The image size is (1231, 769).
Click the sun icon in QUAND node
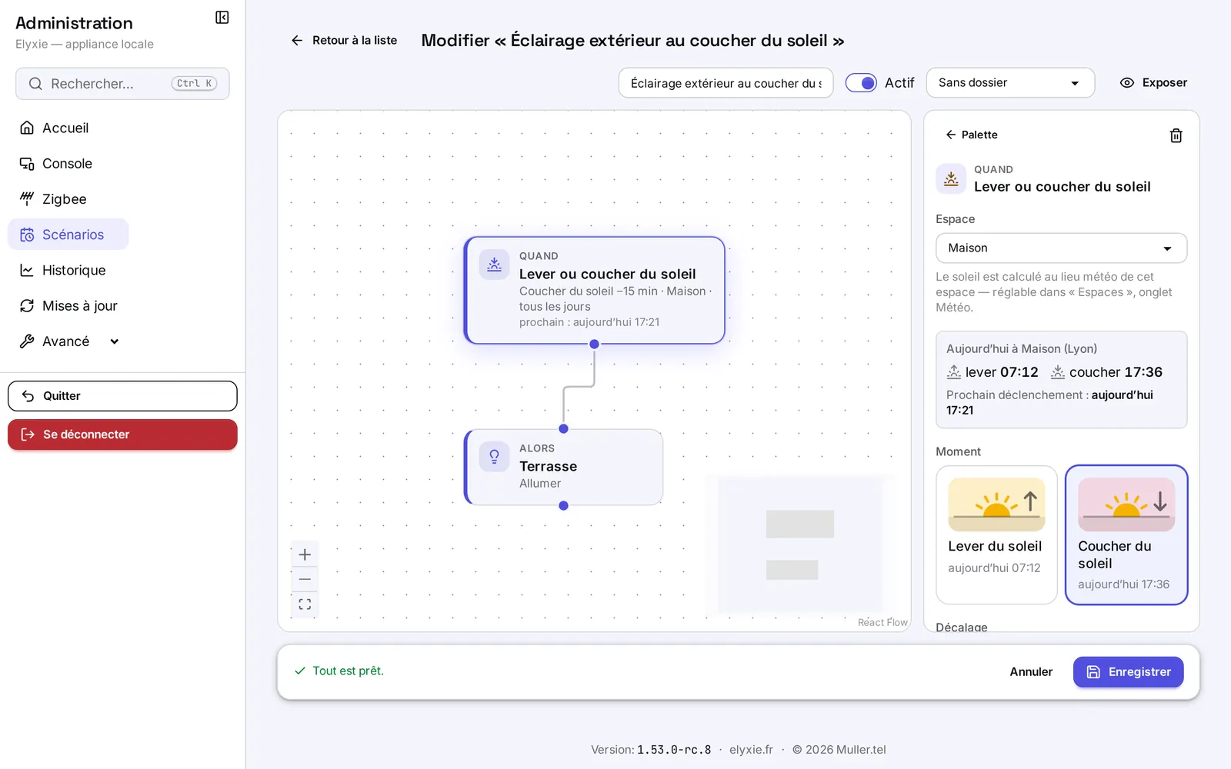494,265
